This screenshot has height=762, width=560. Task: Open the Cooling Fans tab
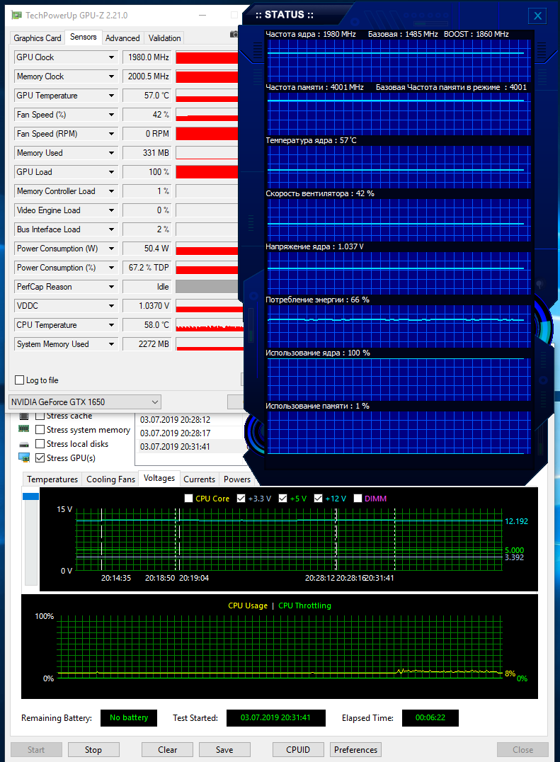pos(110,479)
